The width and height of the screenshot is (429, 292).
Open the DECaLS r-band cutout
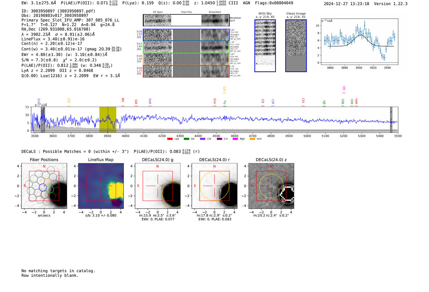[214, 186]
